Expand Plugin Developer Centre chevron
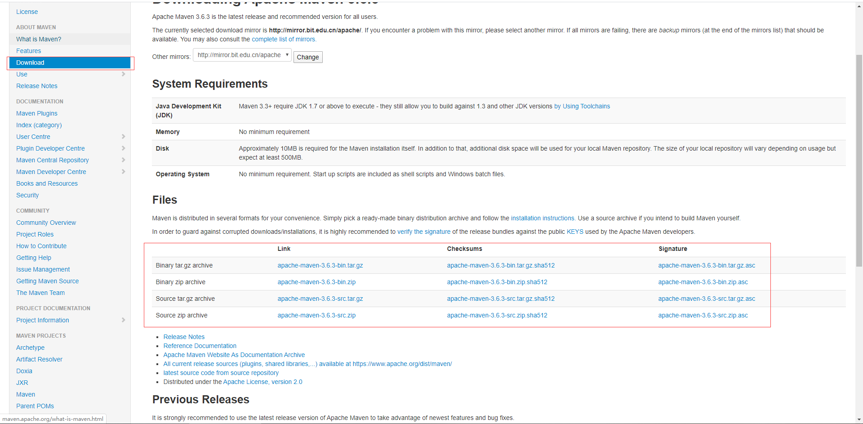863x424 pixels. [x=123, y=148]
